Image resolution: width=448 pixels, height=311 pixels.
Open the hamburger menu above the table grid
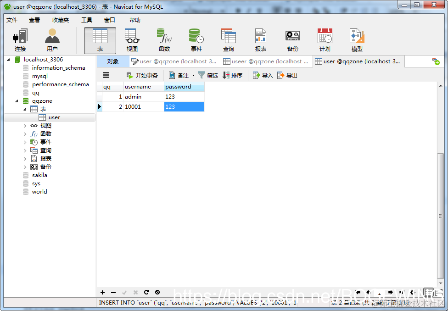[106, 75]
